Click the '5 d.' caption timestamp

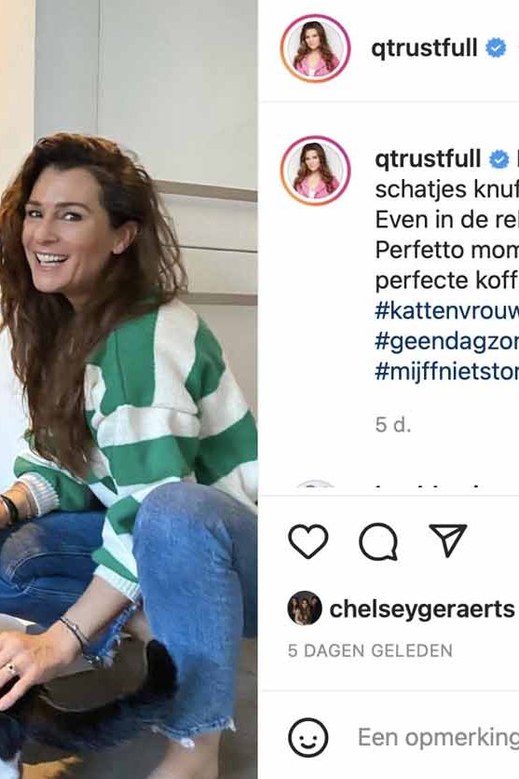pyautogui.click(x=393, y=425)
